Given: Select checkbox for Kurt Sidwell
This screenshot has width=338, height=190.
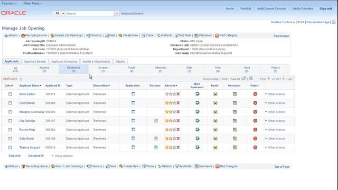Looking at the screenshot, I should pos(10,103).
